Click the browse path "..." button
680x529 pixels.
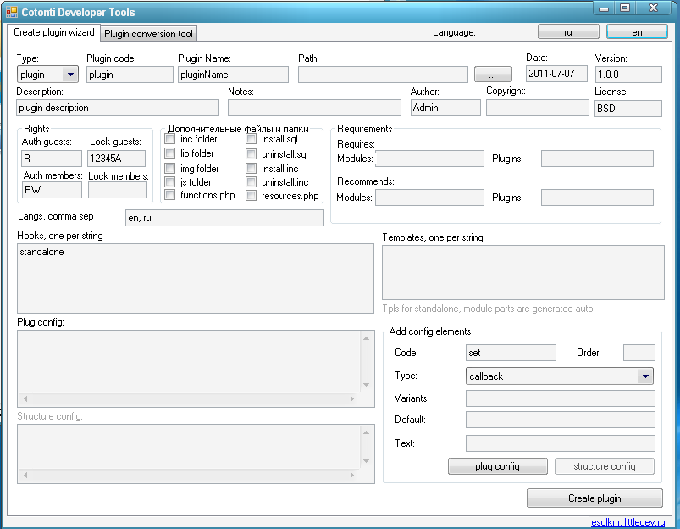click(x=493, y=75)
